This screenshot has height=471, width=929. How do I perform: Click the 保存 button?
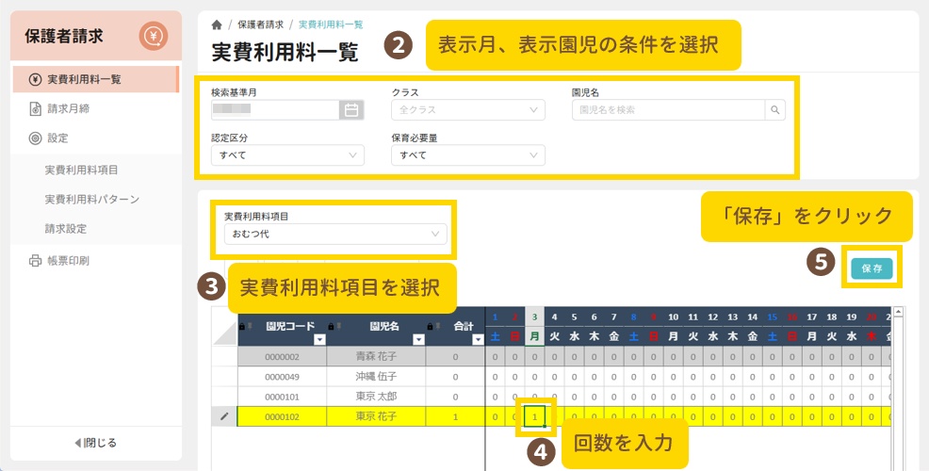(872, 268)
